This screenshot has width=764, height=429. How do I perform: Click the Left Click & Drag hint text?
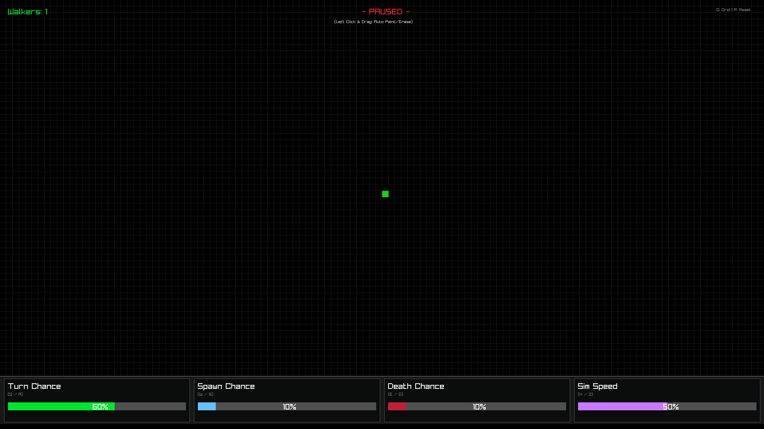click(373, 22)
